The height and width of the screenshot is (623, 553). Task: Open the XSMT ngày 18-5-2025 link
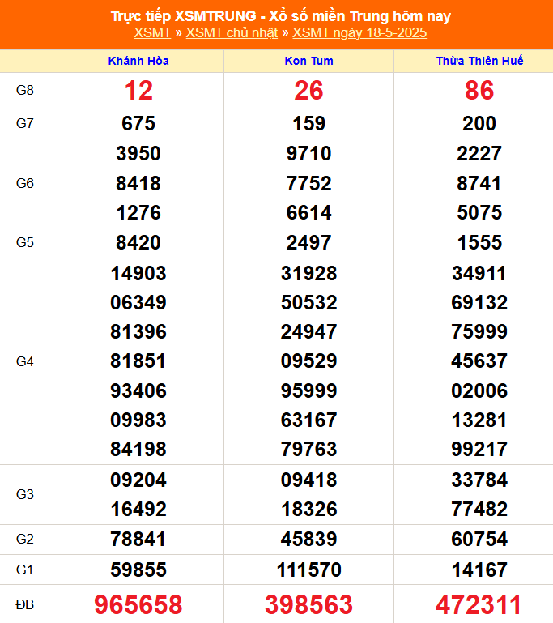tap(359, 33)
